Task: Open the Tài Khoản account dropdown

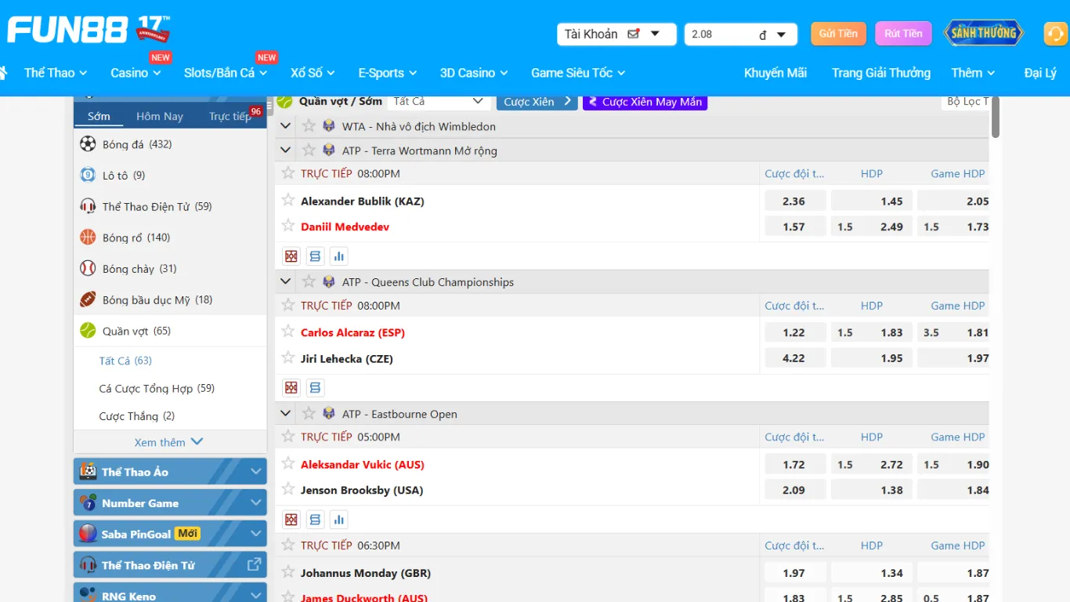Action: pos(616,34)
